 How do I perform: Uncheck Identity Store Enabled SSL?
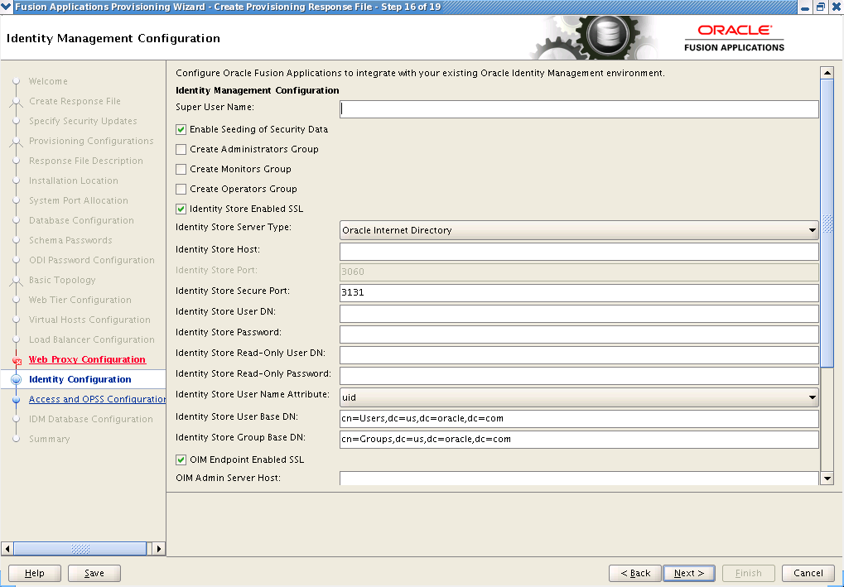coord(181,209)
